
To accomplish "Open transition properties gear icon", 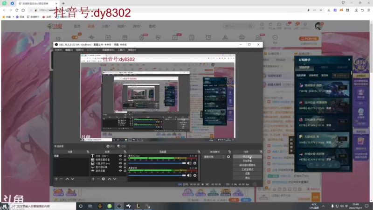I will coord(228,157).
